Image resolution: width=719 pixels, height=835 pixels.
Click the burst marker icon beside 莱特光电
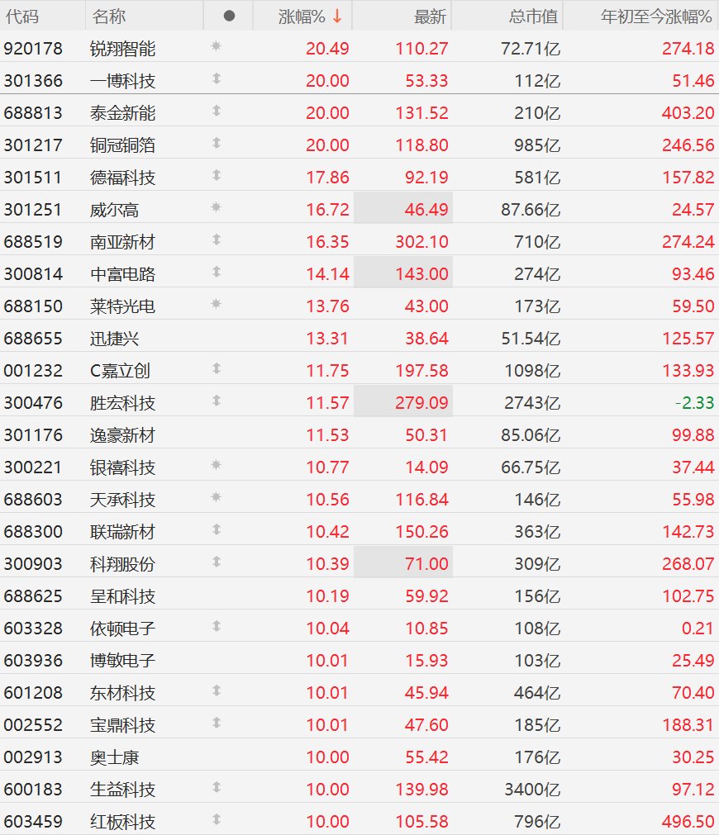pos(216,304)
